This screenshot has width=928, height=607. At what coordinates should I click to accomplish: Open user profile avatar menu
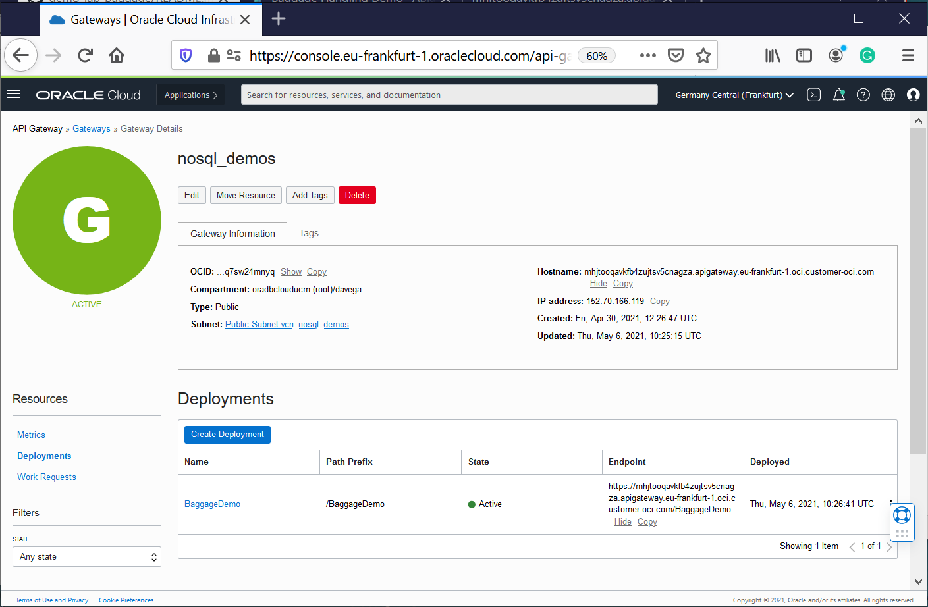[914, 95]
